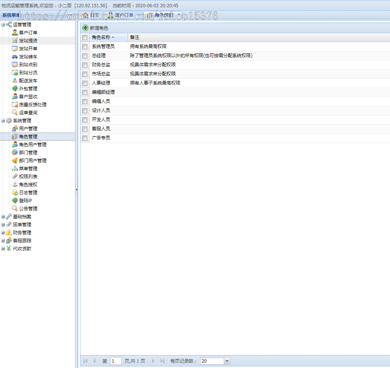
Task: Check the 开发人员 row checkbox
Action: pyautogui.click(x=85, y=120)
